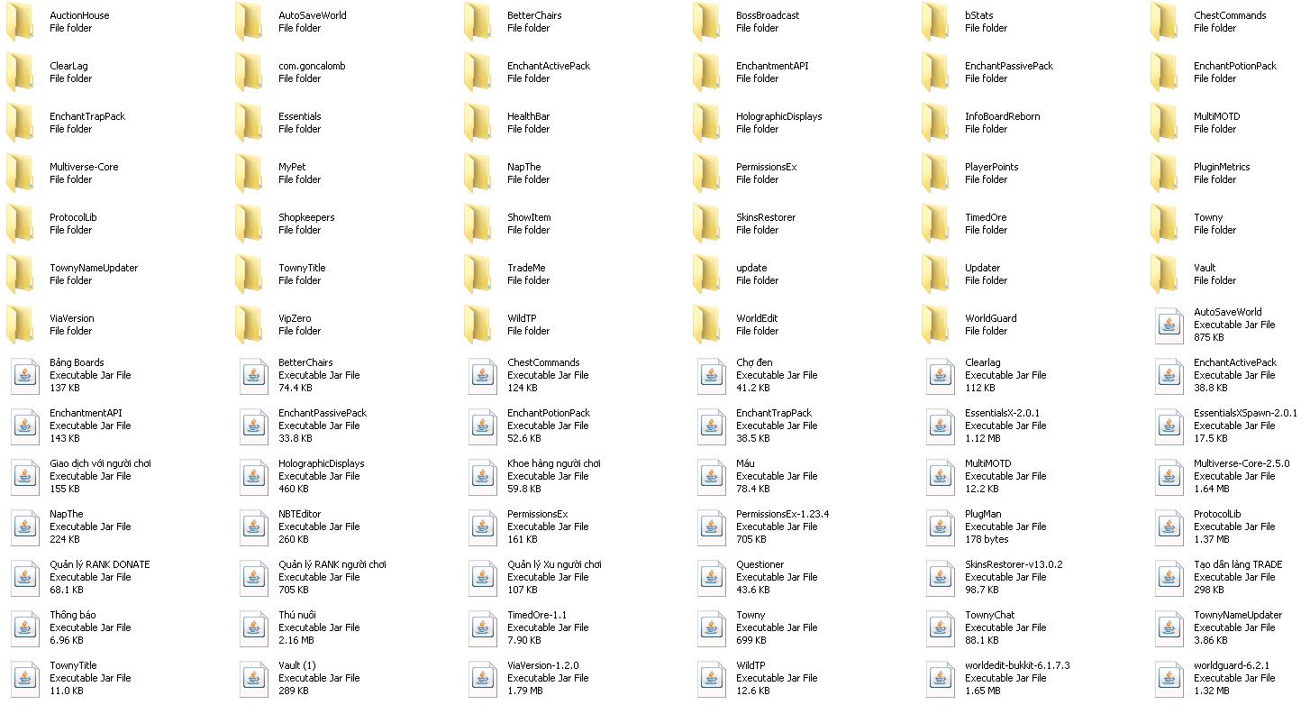Screen dimensions: 1310x714
Task: Click the 'Quản lý Xu người chơi' file name
Action: pyautogui.click(x=554, y=564)
